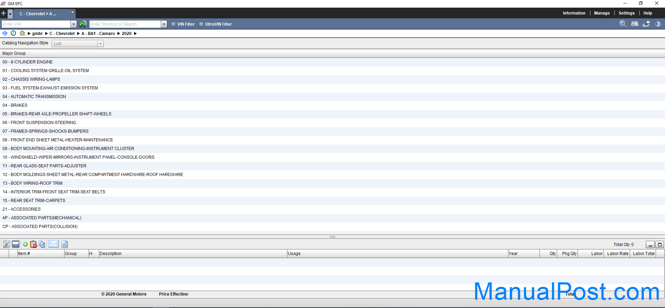665x308 pixels.
Task: Click the pane splitter grip handle
Action: pyautogui.click(x=332, y=237)
